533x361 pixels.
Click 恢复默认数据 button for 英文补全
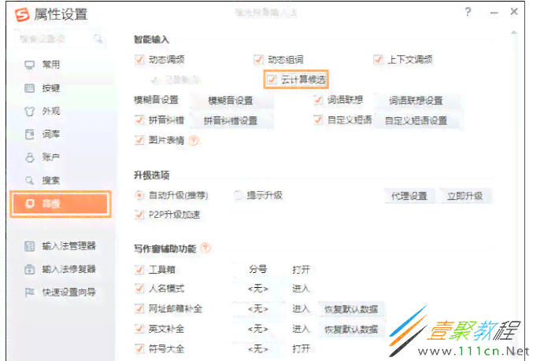(351, 329)
